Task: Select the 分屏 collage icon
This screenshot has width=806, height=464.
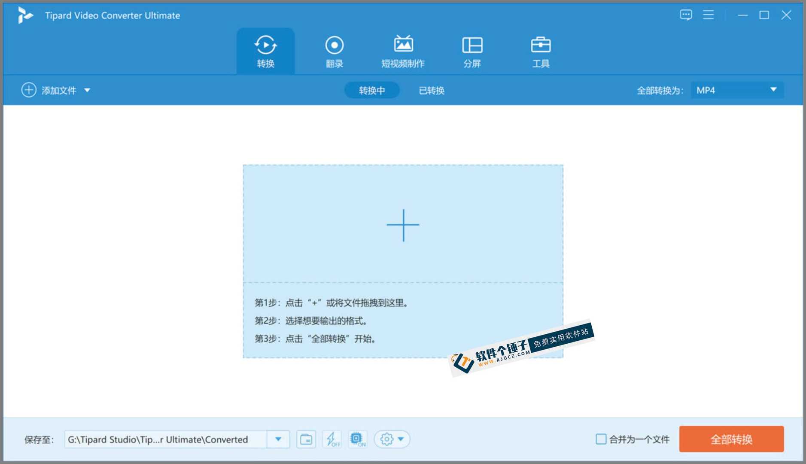Action: click(472, 45)
